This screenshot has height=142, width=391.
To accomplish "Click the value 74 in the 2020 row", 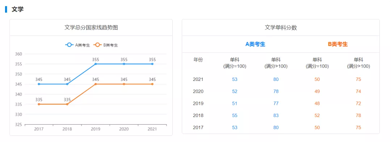I will pyautogui.click(x=358, y=91).
